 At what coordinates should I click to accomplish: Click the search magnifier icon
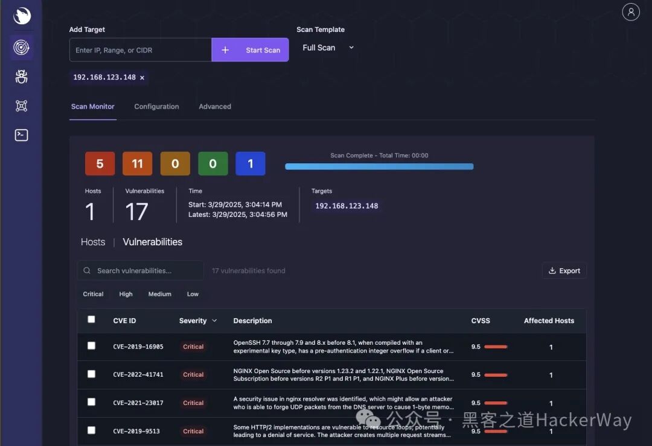tap(87, 271)
